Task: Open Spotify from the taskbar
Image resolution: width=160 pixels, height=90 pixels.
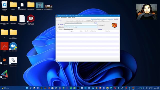Action: click(71, 88)
